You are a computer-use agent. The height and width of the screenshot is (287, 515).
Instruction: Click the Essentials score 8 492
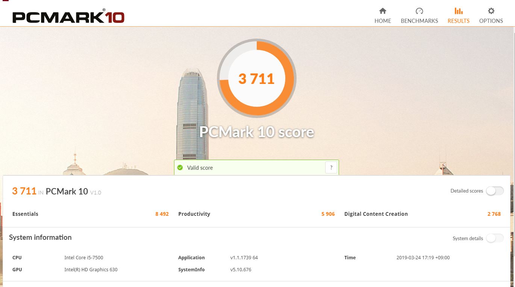pos(162,214)
